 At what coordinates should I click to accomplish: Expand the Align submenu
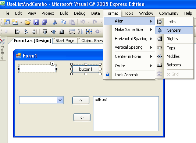click(129, 21)
